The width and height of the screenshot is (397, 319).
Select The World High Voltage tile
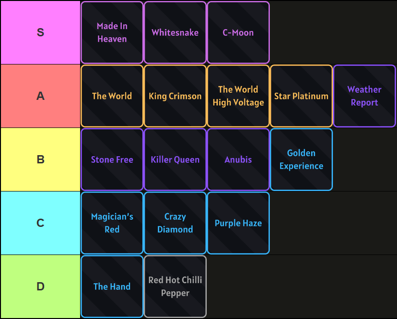pyautogui.click(x=238, y=96)
